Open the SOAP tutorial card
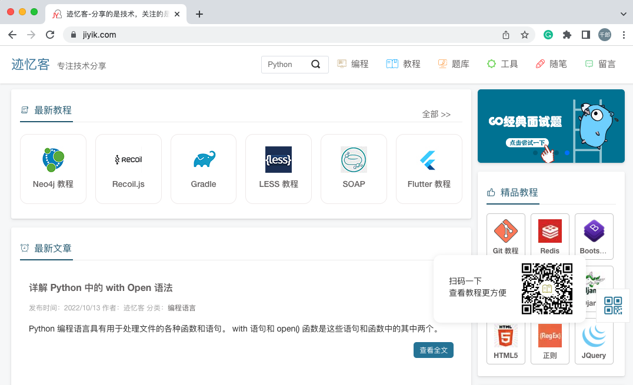Viewport: 633px width, 385px height. [354, 169]
